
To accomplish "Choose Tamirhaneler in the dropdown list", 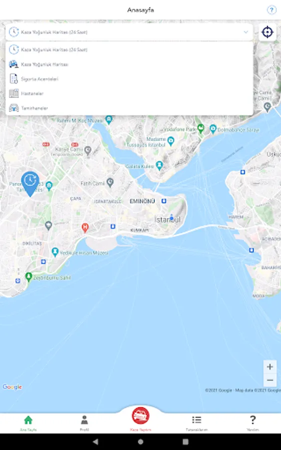I will click(129, 108).
